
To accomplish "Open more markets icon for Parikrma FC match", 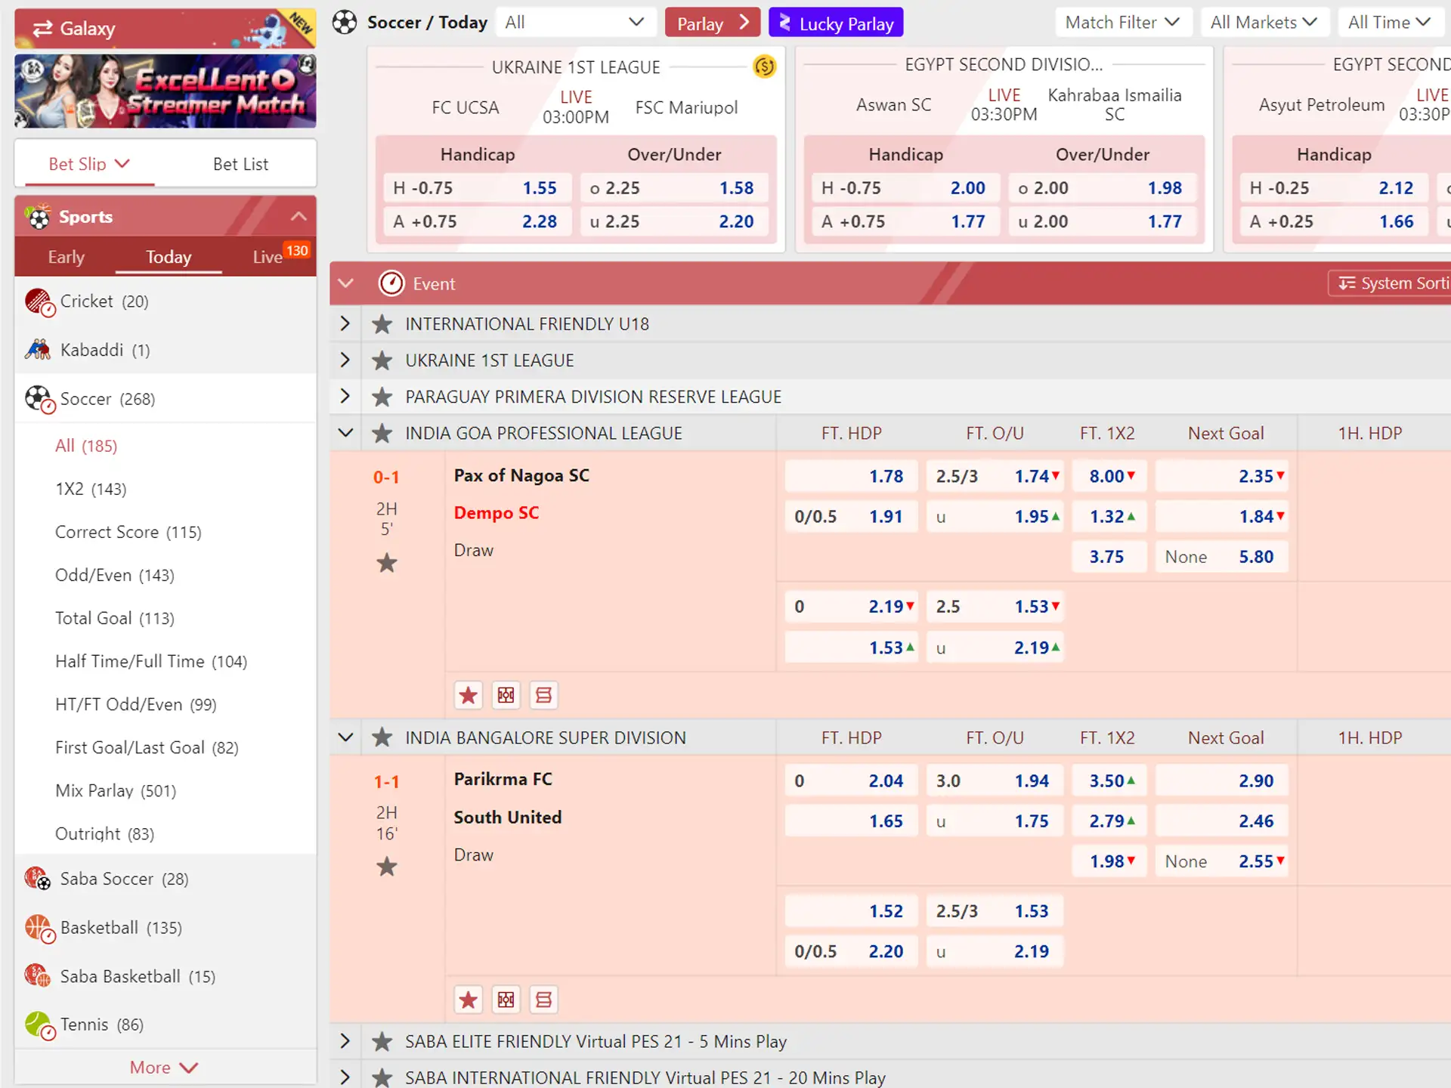I will tap(543, 1000).
